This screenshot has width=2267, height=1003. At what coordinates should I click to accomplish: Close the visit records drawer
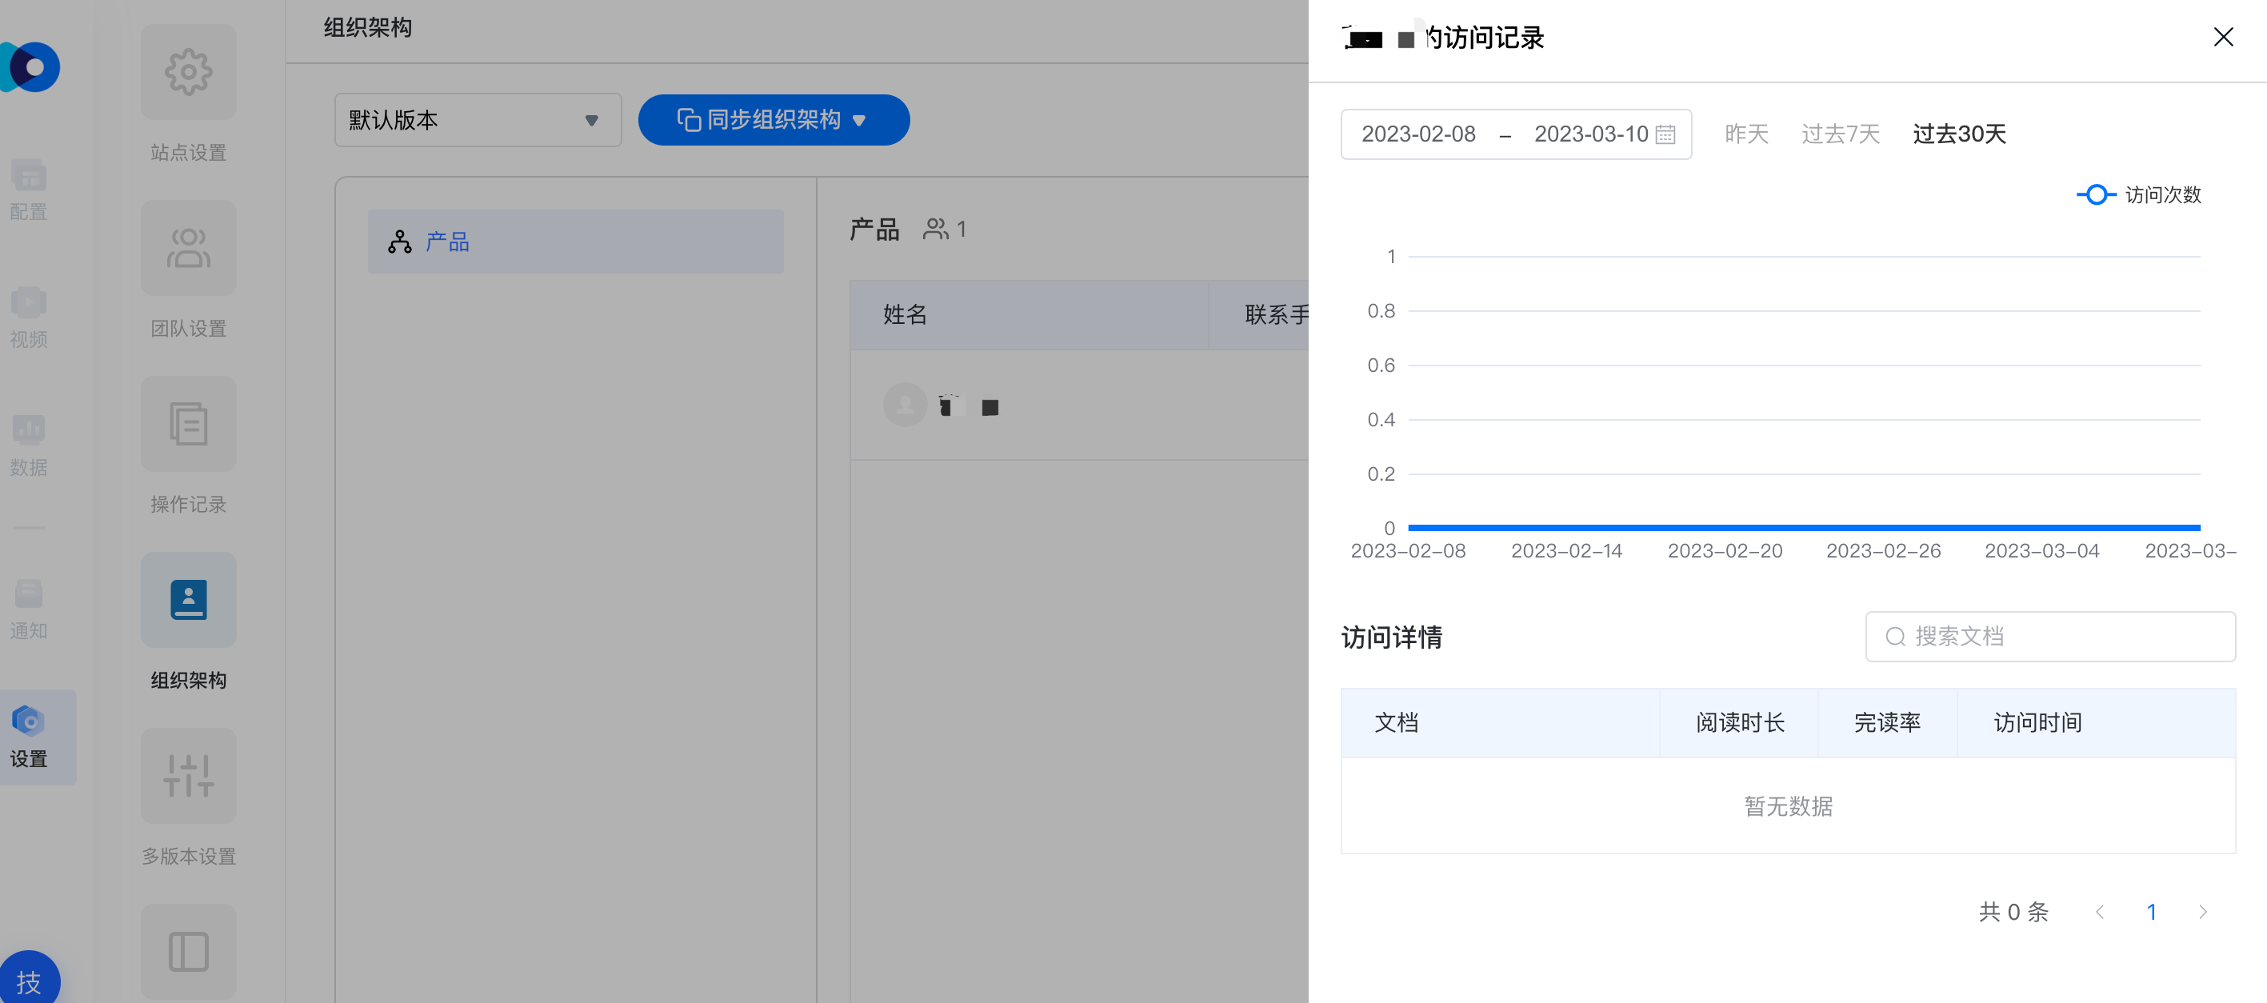pyautogui.click(x=2223, y=37)
